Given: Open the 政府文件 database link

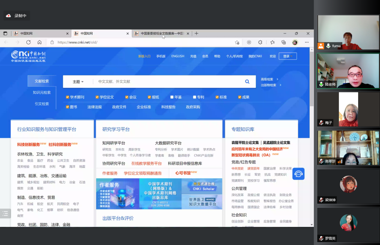Looking at the screenshot, I should 119,107.
